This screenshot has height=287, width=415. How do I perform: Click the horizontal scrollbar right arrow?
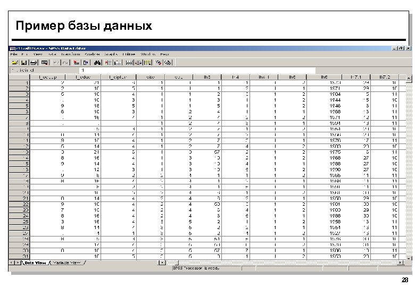point(401,263)
